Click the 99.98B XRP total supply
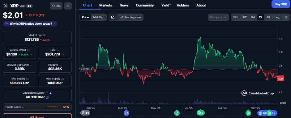This screenshot has width=291, height=118. click(19, 83)
